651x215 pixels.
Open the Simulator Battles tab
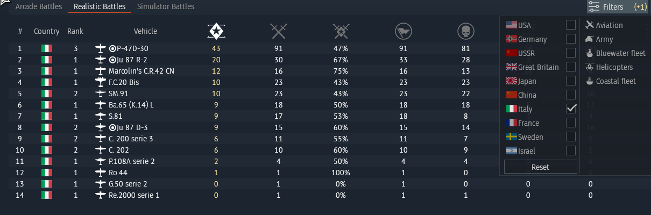click(166, 6)
